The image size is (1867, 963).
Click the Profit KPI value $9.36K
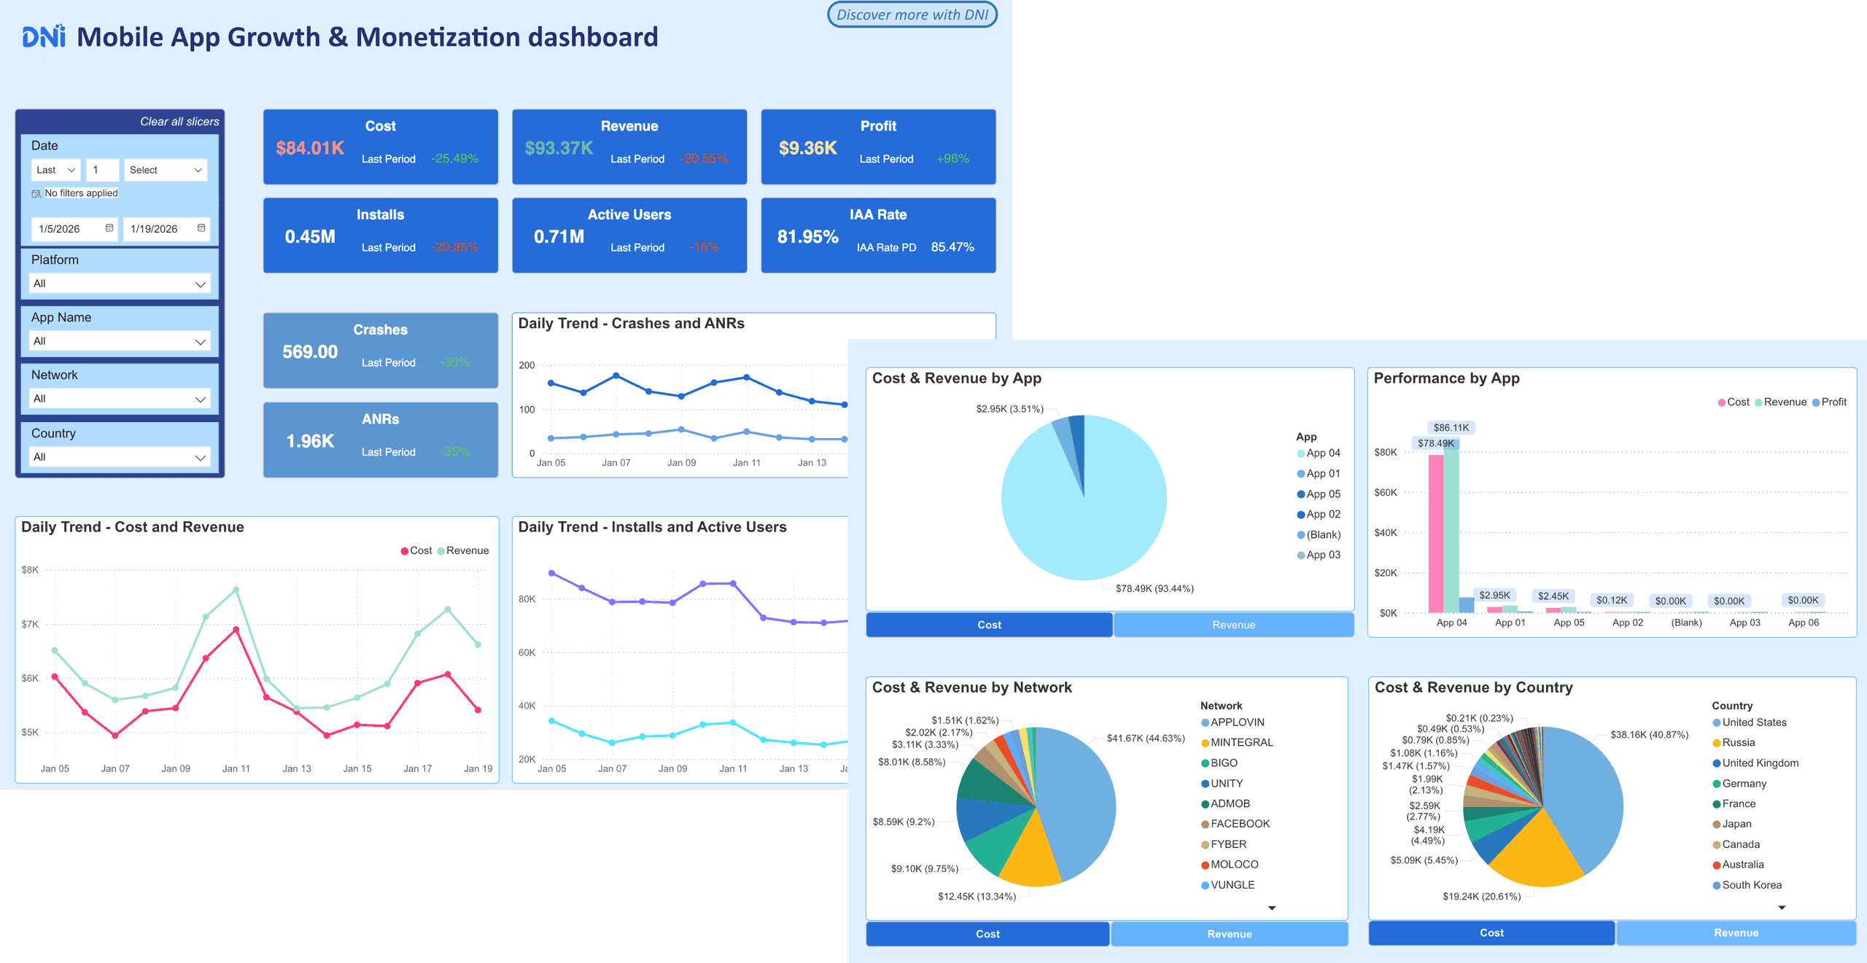(x=808, y=148)
